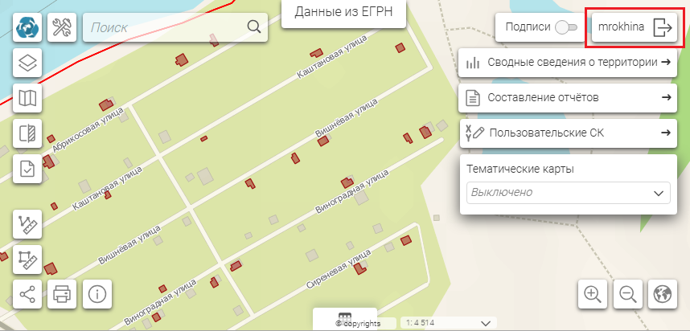Open the layers panel icon

click(28, 63)
